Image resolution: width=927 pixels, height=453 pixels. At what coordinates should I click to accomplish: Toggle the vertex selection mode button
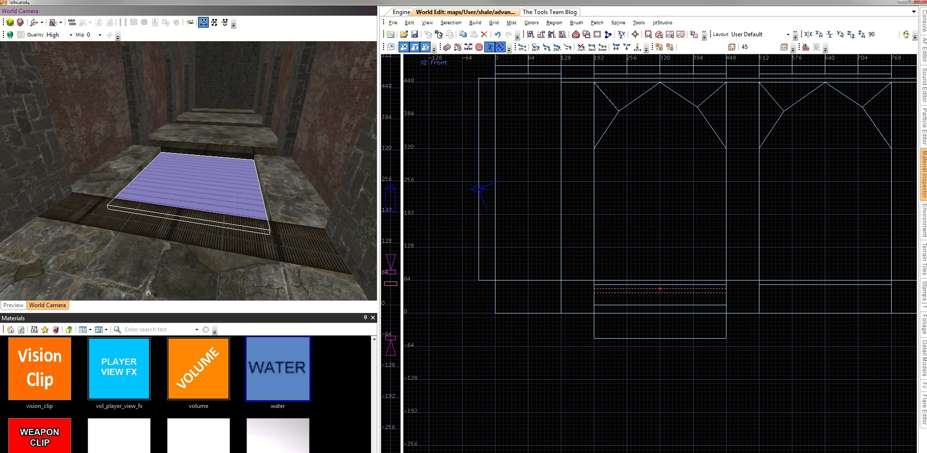point(490,47)
